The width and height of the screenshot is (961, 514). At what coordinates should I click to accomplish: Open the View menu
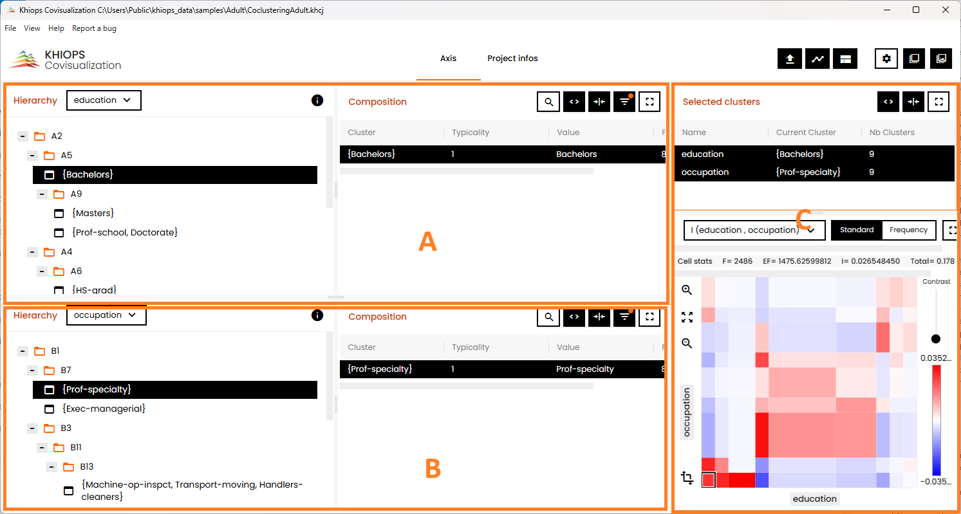[32, 28]
